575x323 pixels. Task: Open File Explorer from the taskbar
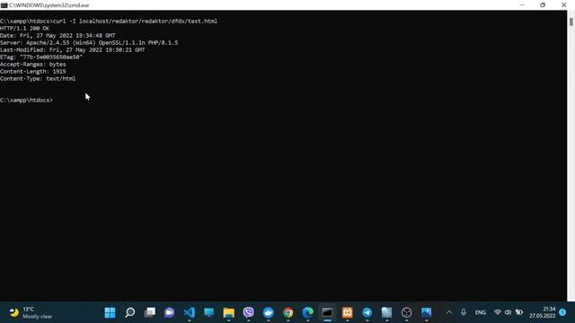click(x=229, y=312)
